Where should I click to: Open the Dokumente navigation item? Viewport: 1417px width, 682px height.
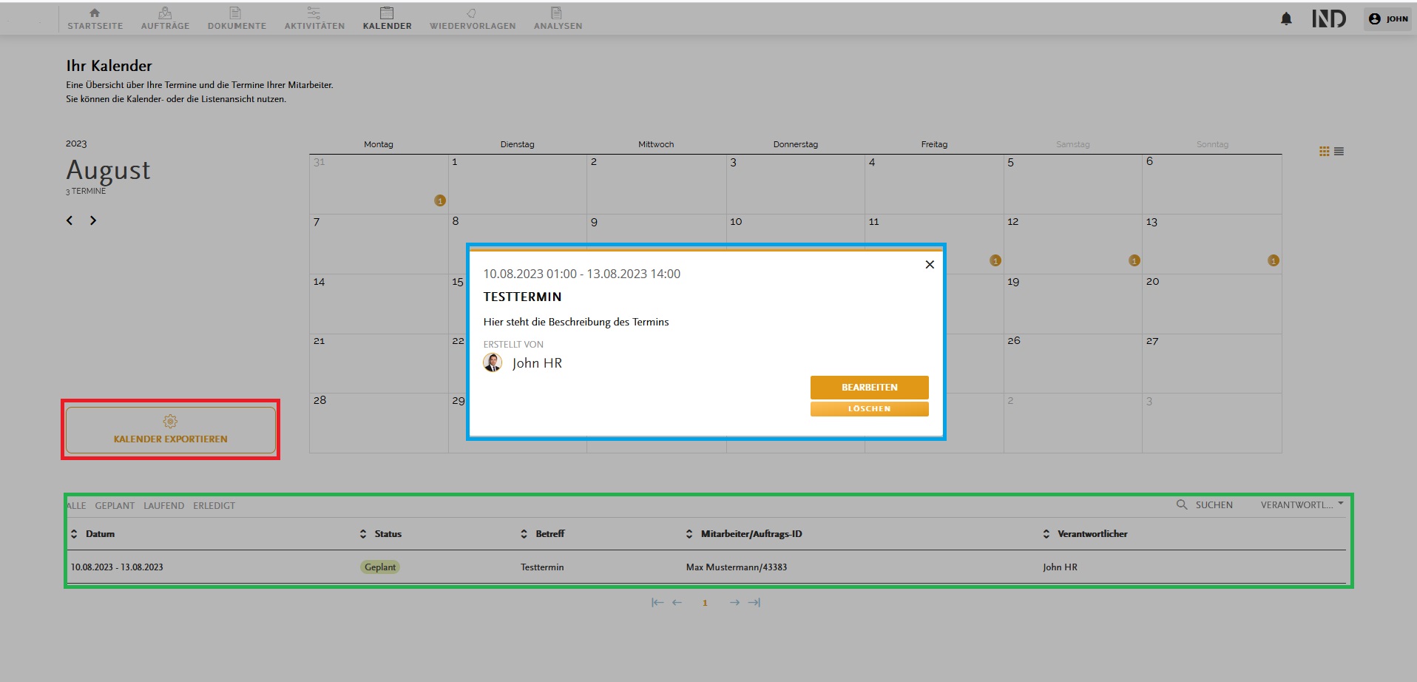coord(237,18)
